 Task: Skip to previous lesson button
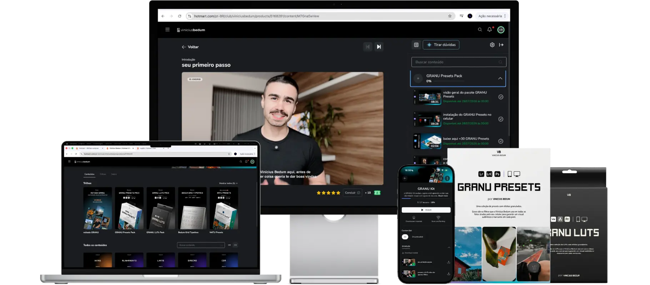pyautogui.click(x=368, y=47)
